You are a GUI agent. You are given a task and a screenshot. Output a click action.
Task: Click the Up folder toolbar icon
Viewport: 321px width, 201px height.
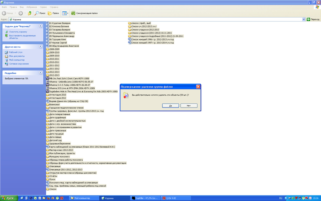(x=30, y=13)
